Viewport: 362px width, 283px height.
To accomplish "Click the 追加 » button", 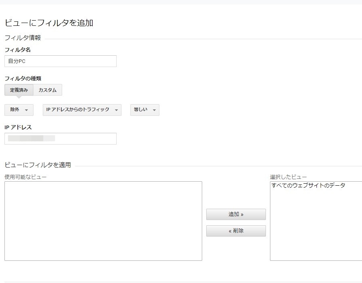I will [x=236, y=214].
